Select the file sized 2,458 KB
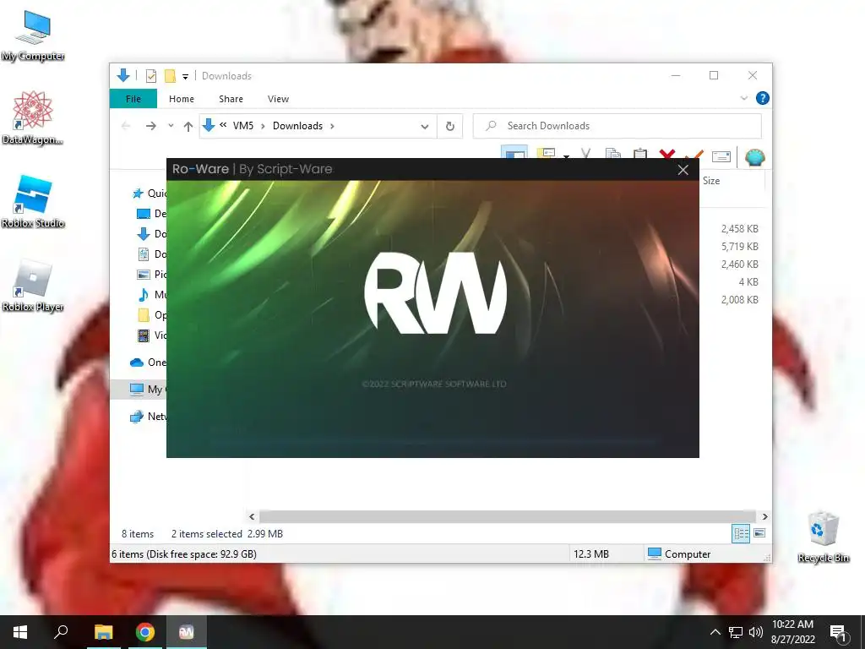Viewport: 865px width, 649px height. [x=739, y=228]
